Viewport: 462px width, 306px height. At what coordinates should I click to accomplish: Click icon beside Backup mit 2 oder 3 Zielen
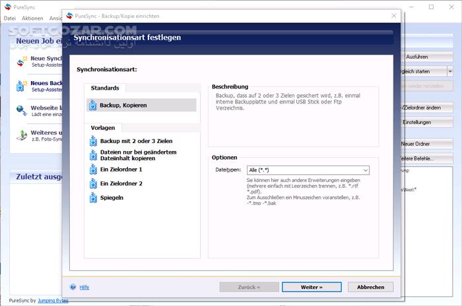pos(93,141)
